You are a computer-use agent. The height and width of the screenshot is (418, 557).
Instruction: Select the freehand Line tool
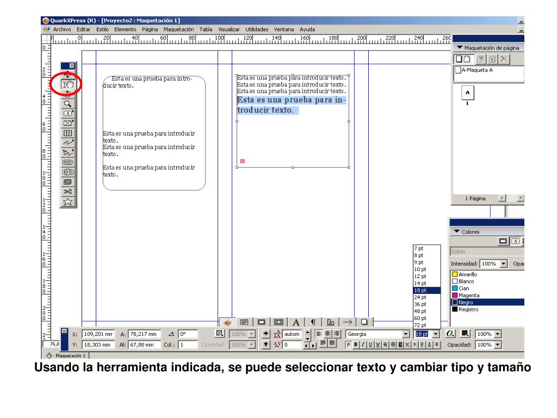[67, 143]
